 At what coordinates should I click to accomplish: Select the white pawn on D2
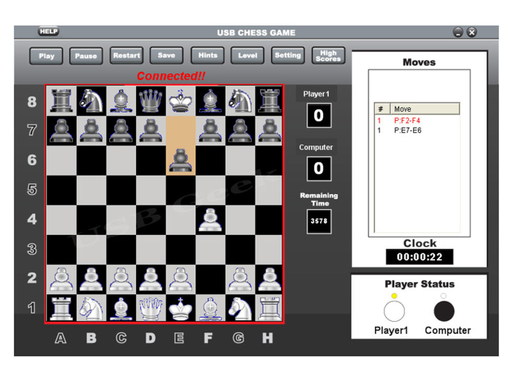click(x=151, y=279)
